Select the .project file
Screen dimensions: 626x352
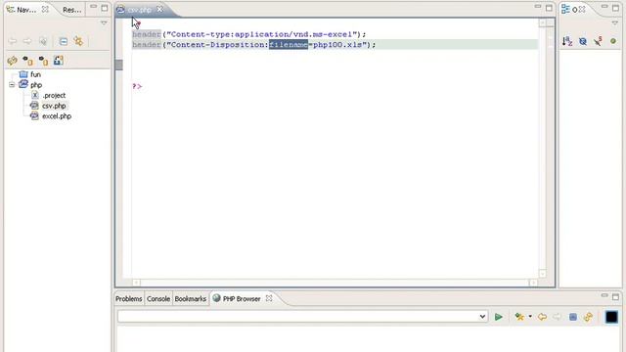click(54, 96)
